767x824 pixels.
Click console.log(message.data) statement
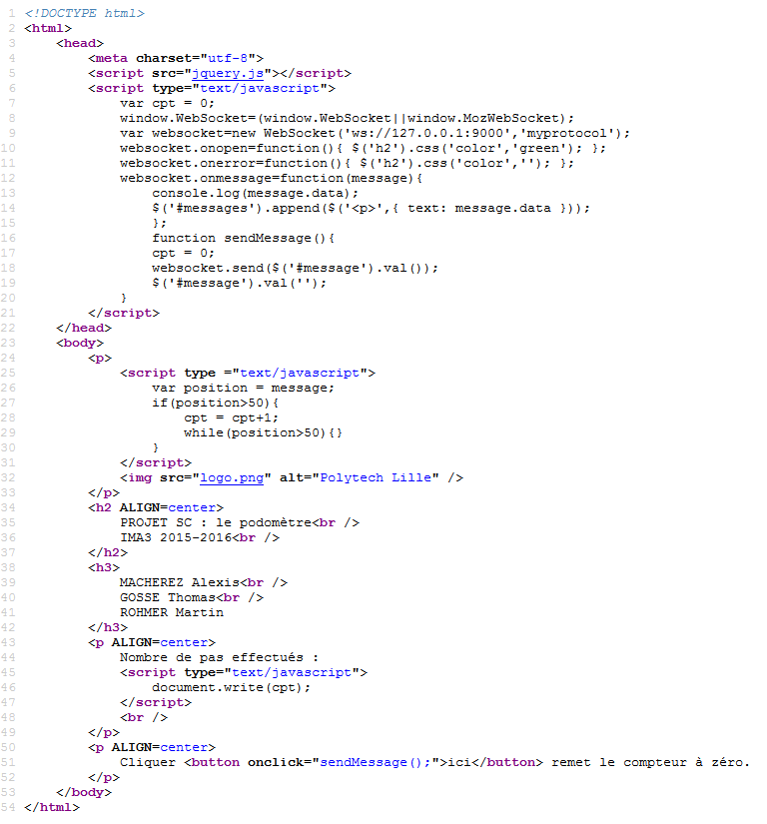pyautogui.click(x=255, y=193)
